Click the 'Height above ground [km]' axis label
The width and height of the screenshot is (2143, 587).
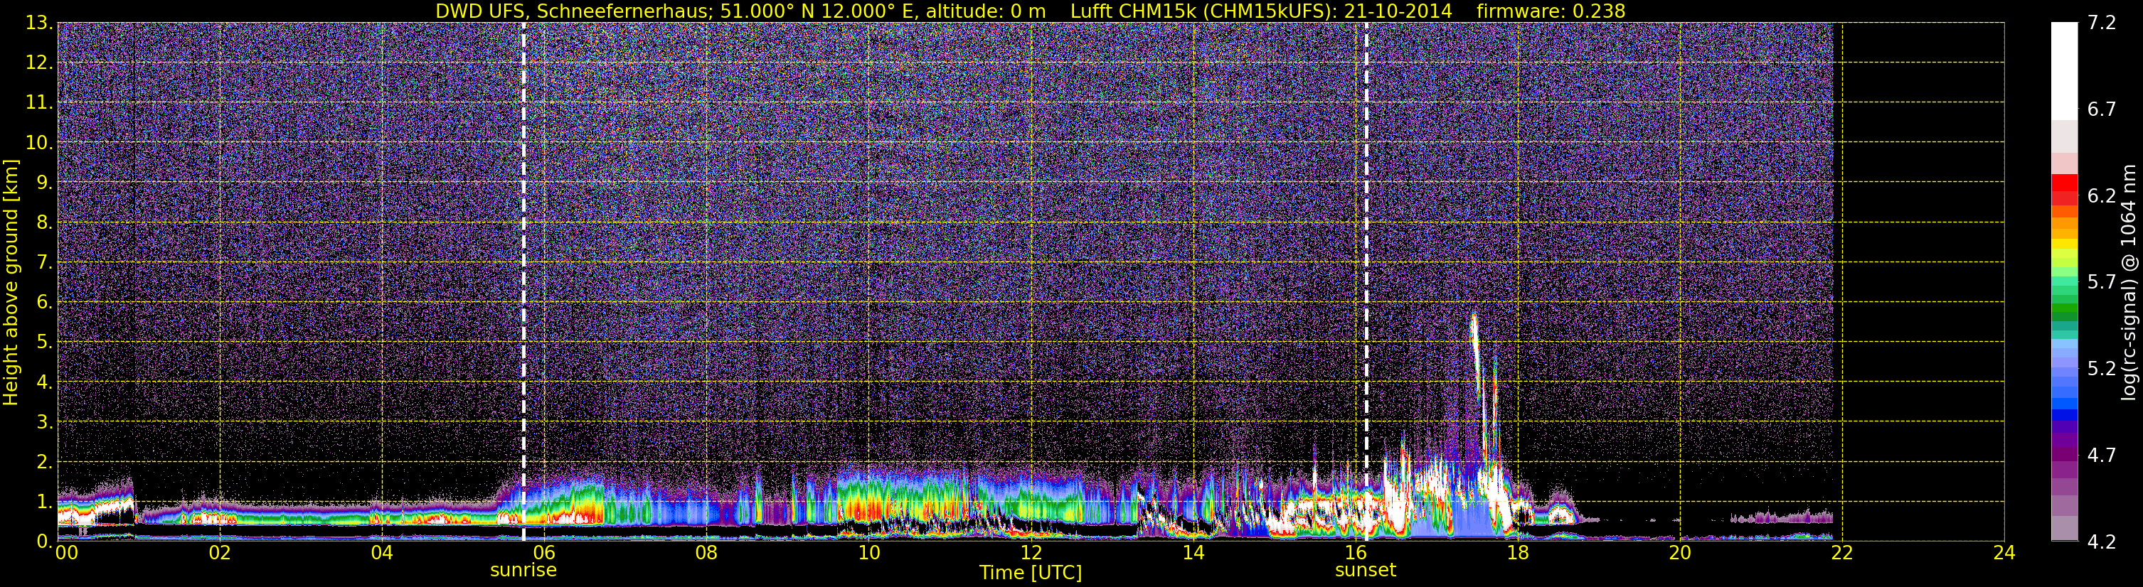(x=11, y=282)
